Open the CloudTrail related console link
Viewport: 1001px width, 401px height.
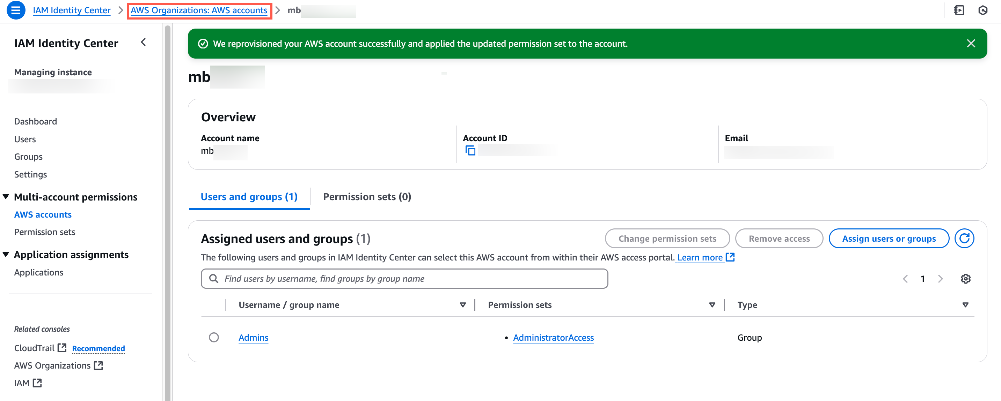point(34,348)
